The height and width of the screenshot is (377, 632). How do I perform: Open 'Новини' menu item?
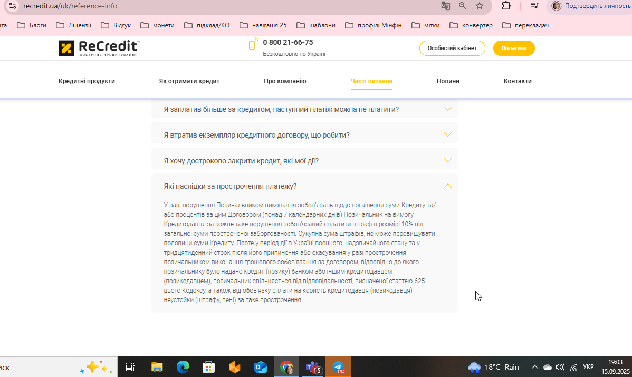pyautogui.click(x=448, y=81)
